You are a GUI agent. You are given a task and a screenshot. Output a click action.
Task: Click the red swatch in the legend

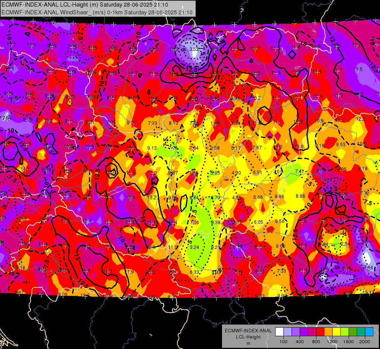click(320, 332)
